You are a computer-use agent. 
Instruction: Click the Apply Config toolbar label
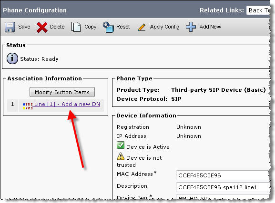(164, 27)
